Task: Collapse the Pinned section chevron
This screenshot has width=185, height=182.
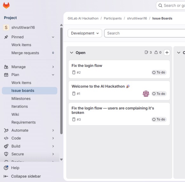Action: [53, 37]
